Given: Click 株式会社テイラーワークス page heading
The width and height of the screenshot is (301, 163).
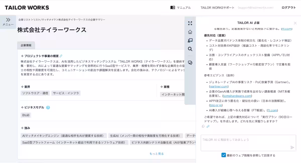Looking at the screenshot, I should [52, 30].
